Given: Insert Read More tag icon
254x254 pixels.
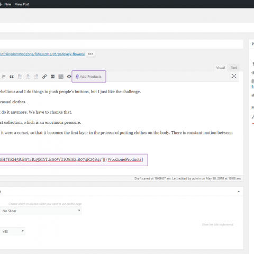Looking at the screenshot, I should pyautogui.click(x=52, y=77).
